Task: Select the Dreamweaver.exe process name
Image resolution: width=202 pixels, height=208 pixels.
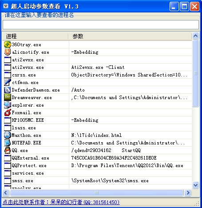Action: (32, 97)
